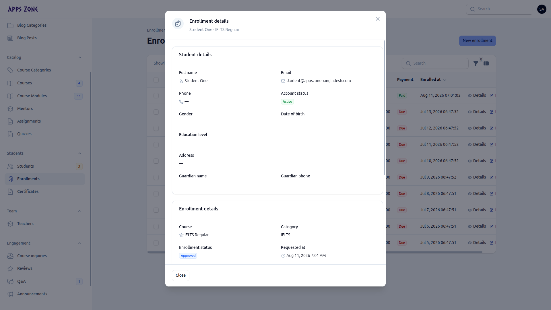Click the Announcements megaphone icon
This screenshot has height=310, width=551.
[x=10, y=294]
